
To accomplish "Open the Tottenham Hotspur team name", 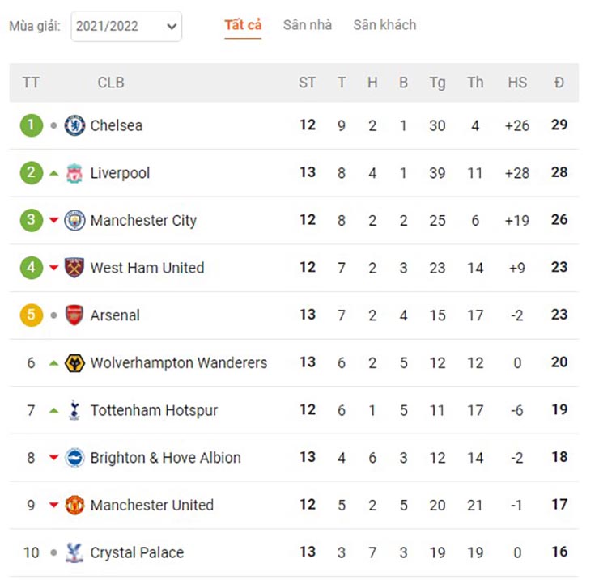I will click(154, 410).
